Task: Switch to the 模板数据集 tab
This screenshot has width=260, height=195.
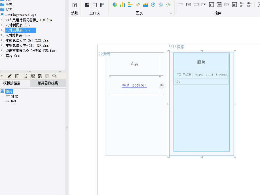Action: click(12, 83)
